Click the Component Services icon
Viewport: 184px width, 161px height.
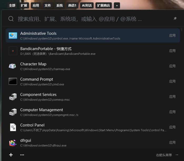pos(13,97)
